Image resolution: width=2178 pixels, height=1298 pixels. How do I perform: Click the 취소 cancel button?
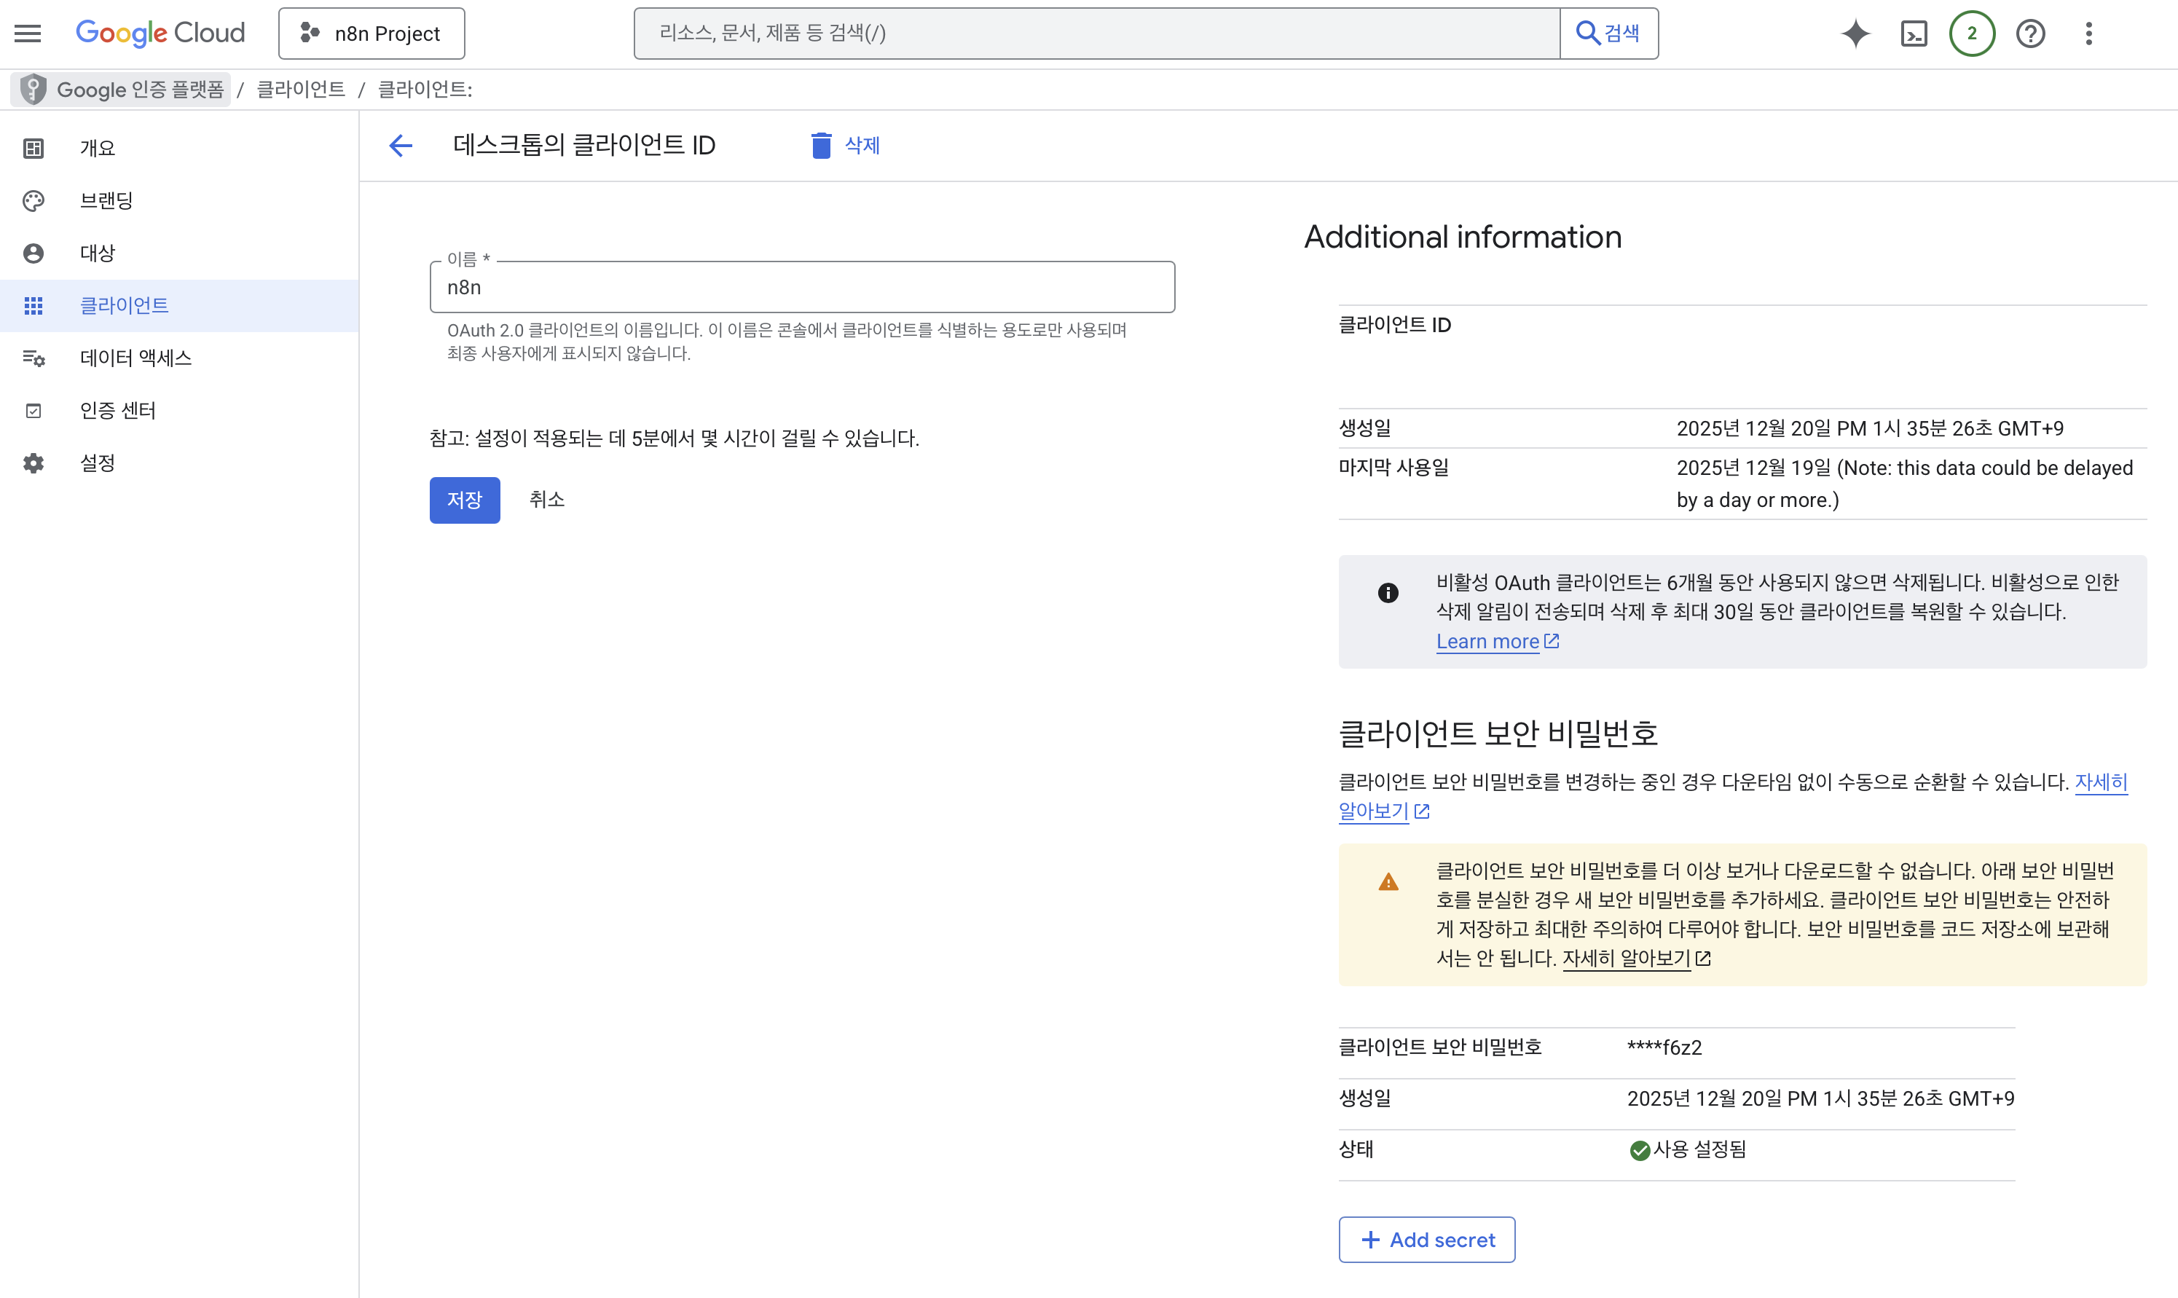(x=547, y=500)
